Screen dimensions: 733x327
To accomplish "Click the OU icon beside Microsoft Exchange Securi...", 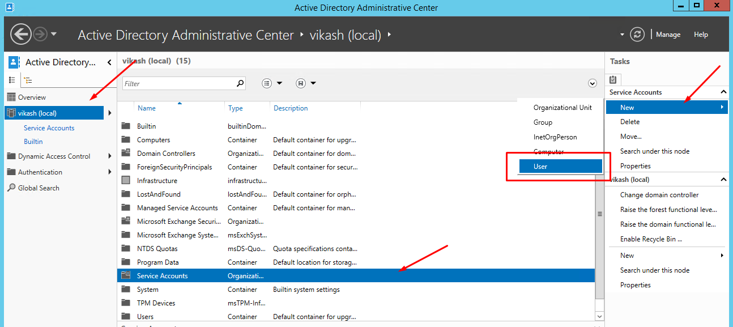I will 126,222.
